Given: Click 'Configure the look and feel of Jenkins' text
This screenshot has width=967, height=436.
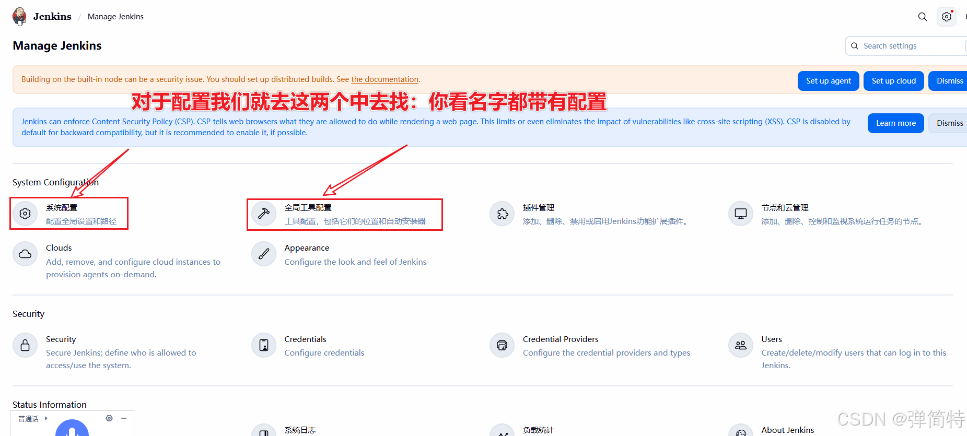Looking at the screenshot, I should pyautogui.click(x=355, y=262).
